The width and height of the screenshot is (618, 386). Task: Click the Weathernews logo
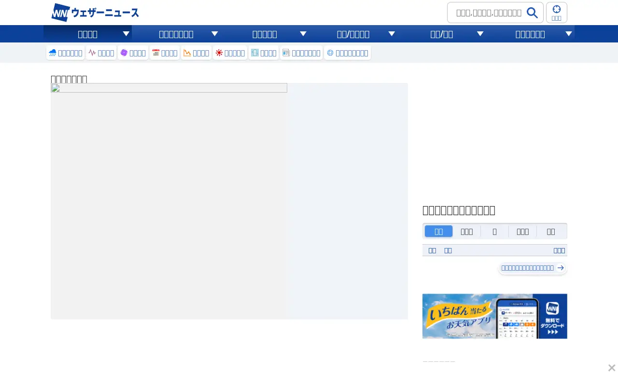point(95,13)
